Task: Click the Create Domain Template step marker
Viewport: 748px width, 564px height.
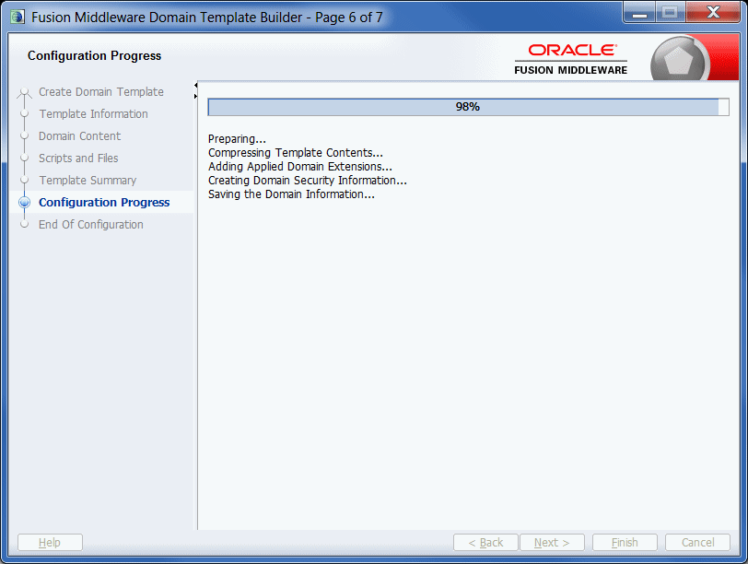Action: click(x=24, y=92)
